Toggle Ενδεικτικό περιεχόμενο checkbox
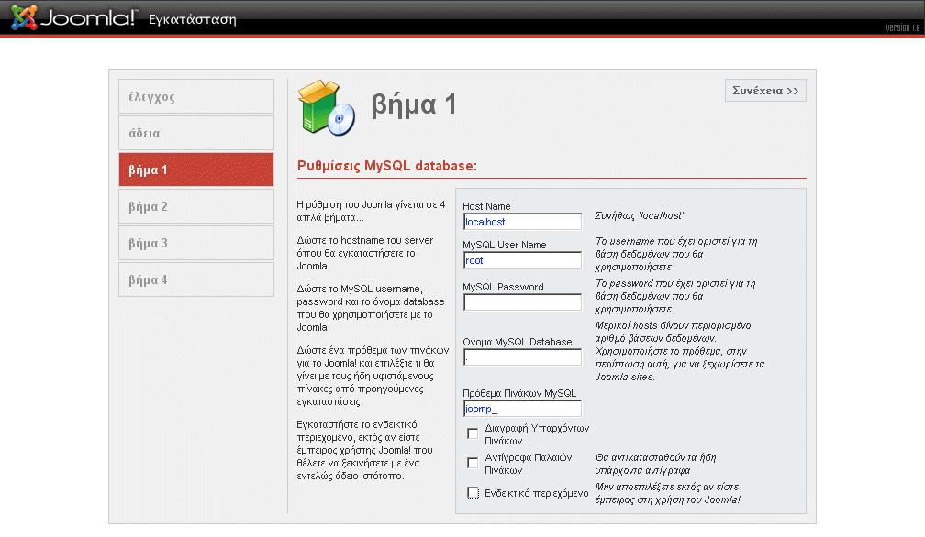Image resolution: width=925 pixels, height=537 pixels. click(474, 493)
